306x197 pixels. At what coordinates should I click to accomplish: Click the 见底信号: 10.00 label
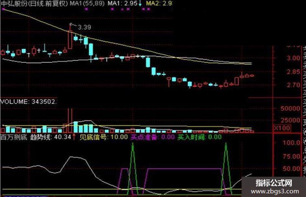click(x=103, y=137)
